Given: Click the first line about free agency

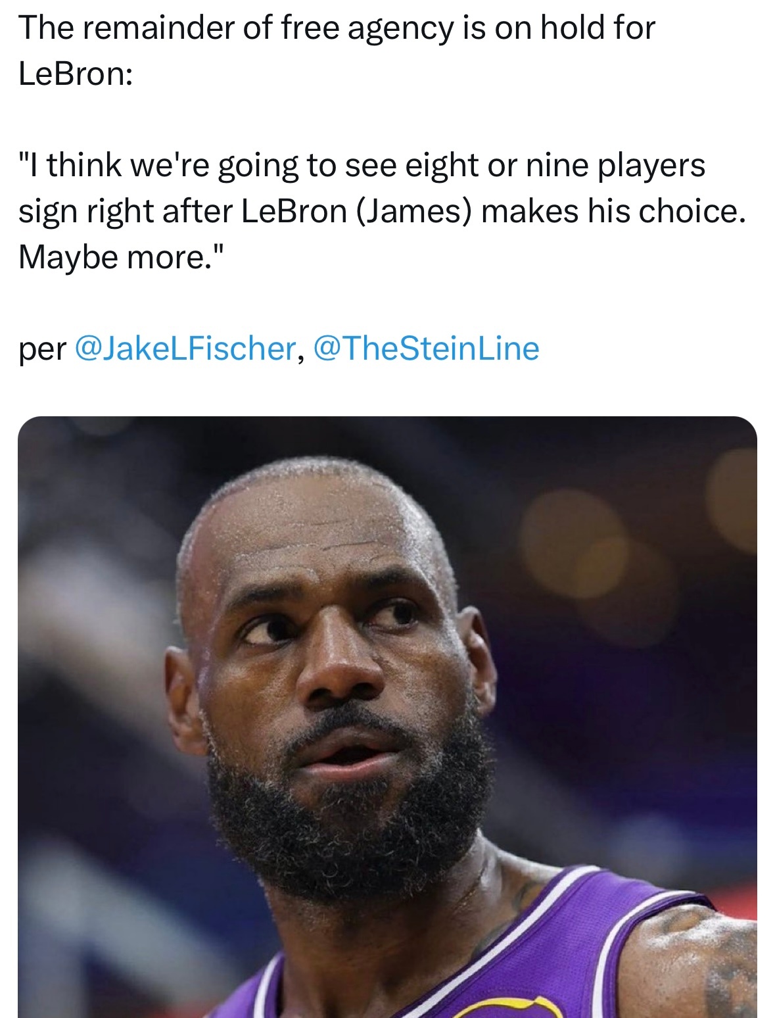Looking at the screenshot, I should (337, 30).
